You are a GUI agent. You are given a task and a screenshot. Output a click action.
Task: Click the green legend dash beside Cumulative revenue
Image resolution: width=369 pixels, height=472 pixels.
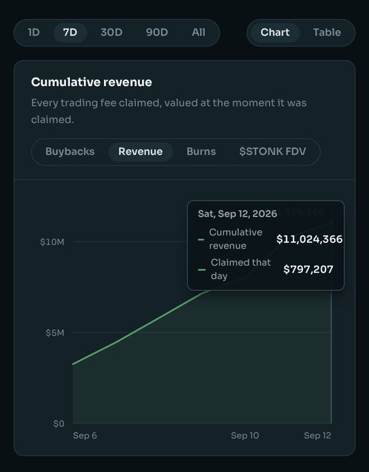(201, 239)
